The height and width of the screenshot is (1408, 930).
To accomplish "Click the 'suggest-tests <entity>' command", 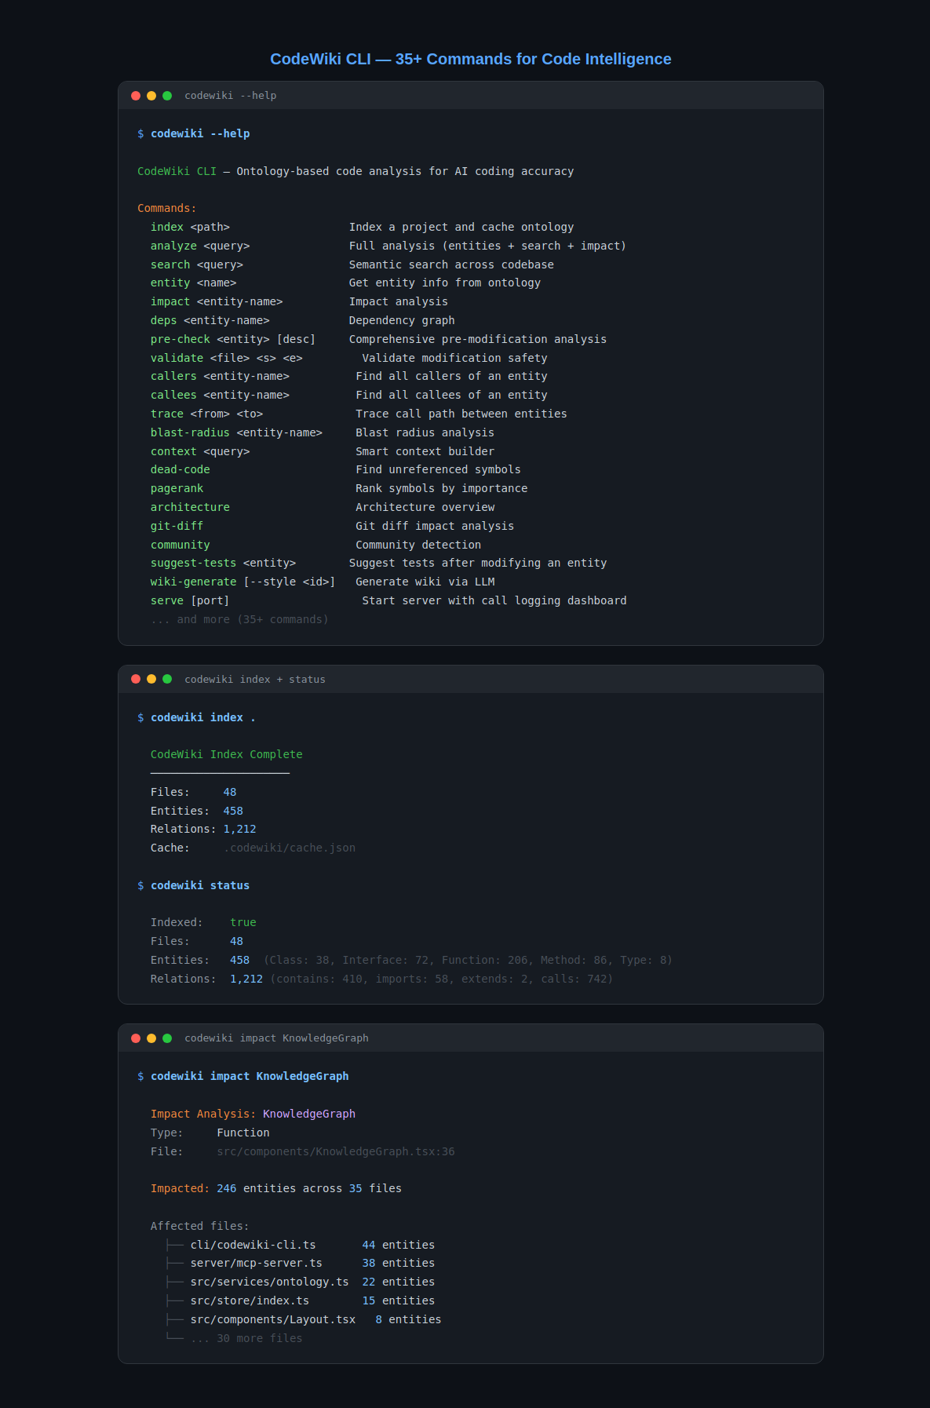I will coord(224,564).
